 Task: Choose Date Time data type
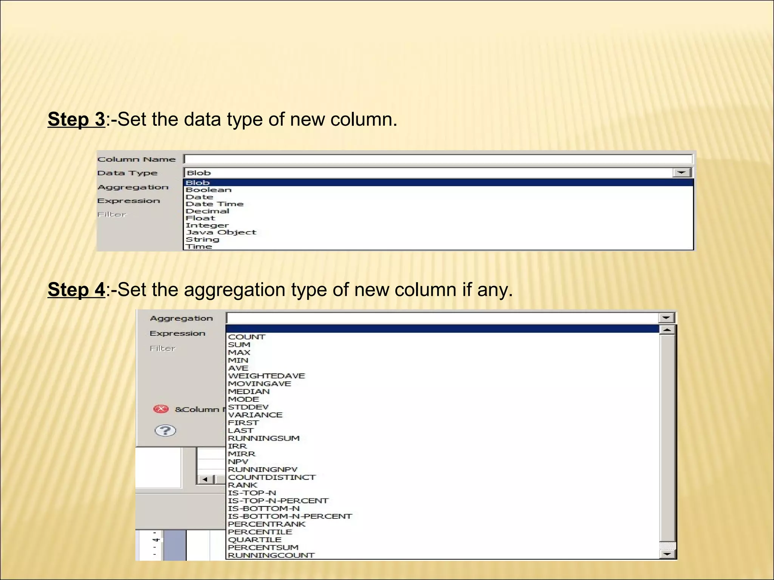[438, 204]
